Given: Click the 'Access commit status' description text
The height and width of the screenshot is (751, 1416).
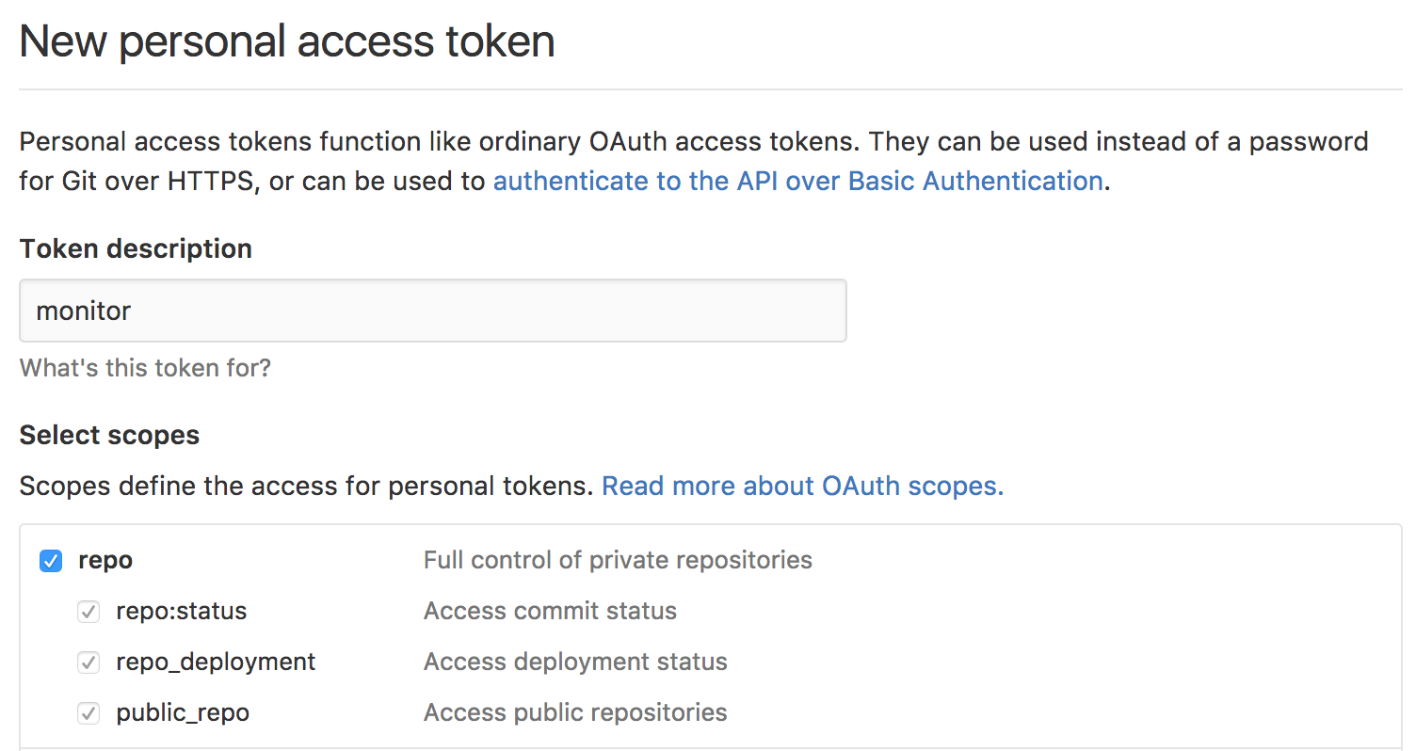Looking at the screenshot, I should click(x=550, y=611).
